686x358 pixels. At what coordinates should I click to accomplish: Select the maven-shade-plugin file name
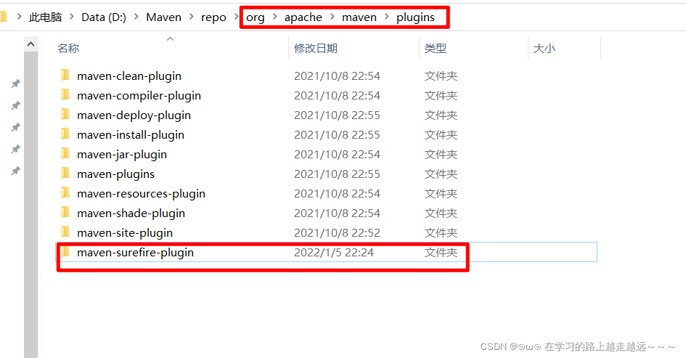coord(131,213)
